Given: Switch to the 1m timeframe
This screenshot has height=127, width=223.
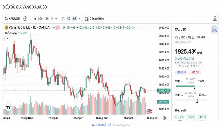Looking at the screenshot, I should [34, 18].
